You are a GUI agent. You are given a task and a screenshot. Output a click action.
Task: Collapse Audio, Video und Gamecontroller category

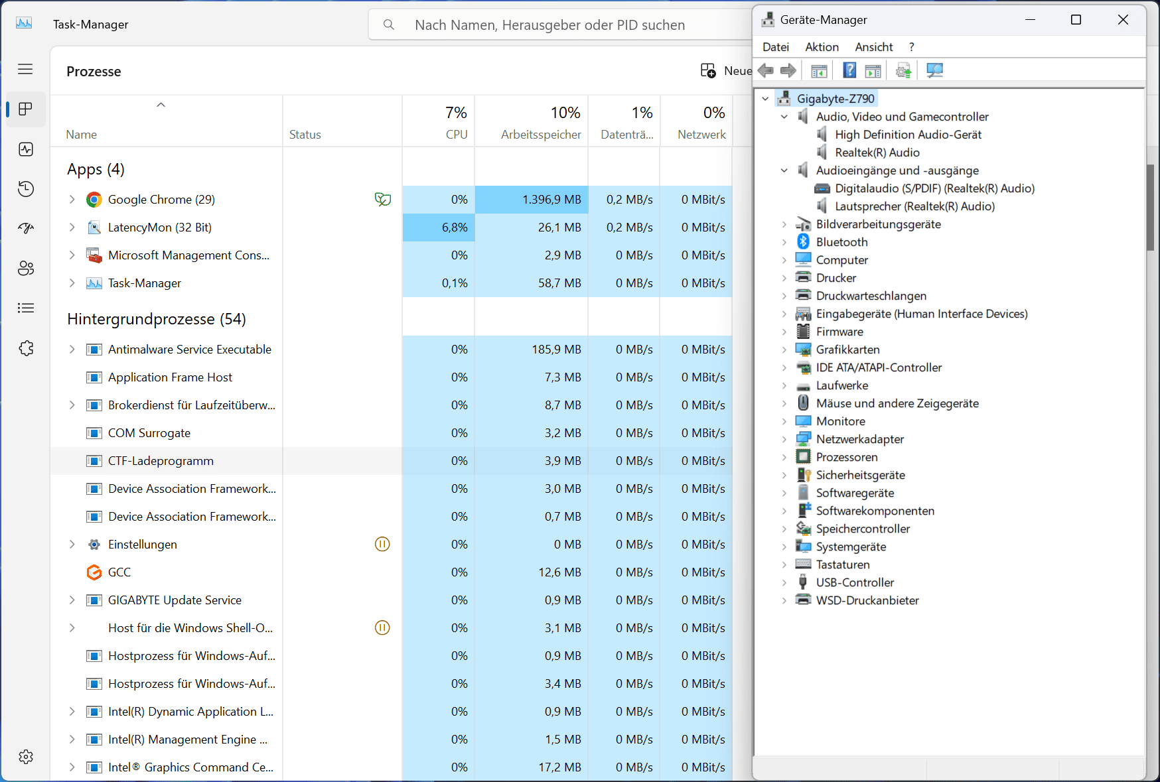tap(784, 116)
